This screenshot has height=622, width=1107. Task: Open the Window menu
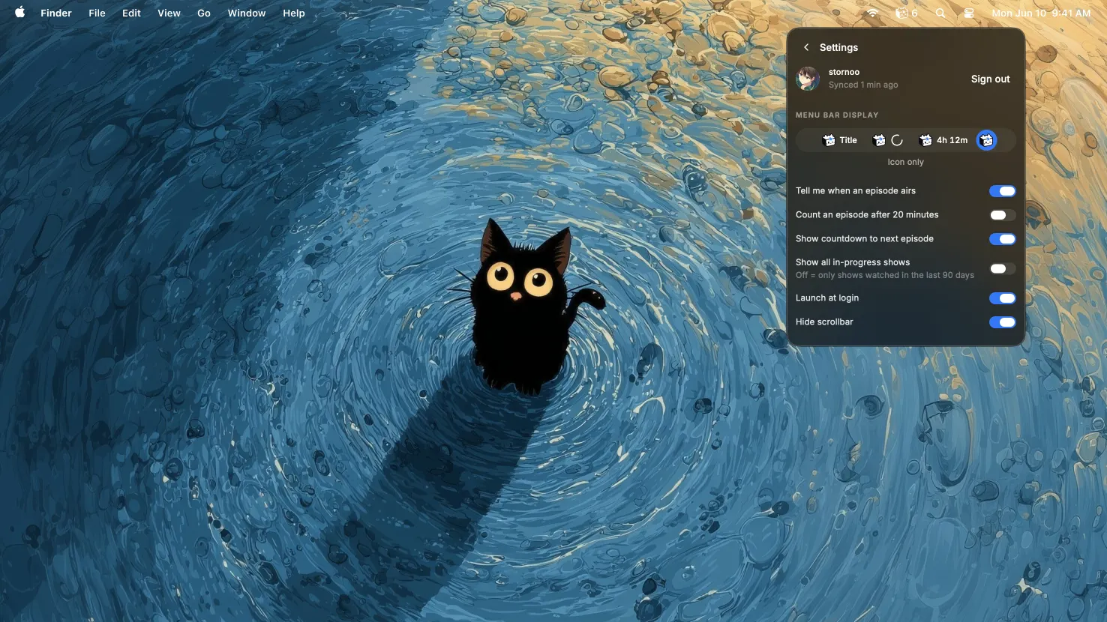[x=247, y=13]
